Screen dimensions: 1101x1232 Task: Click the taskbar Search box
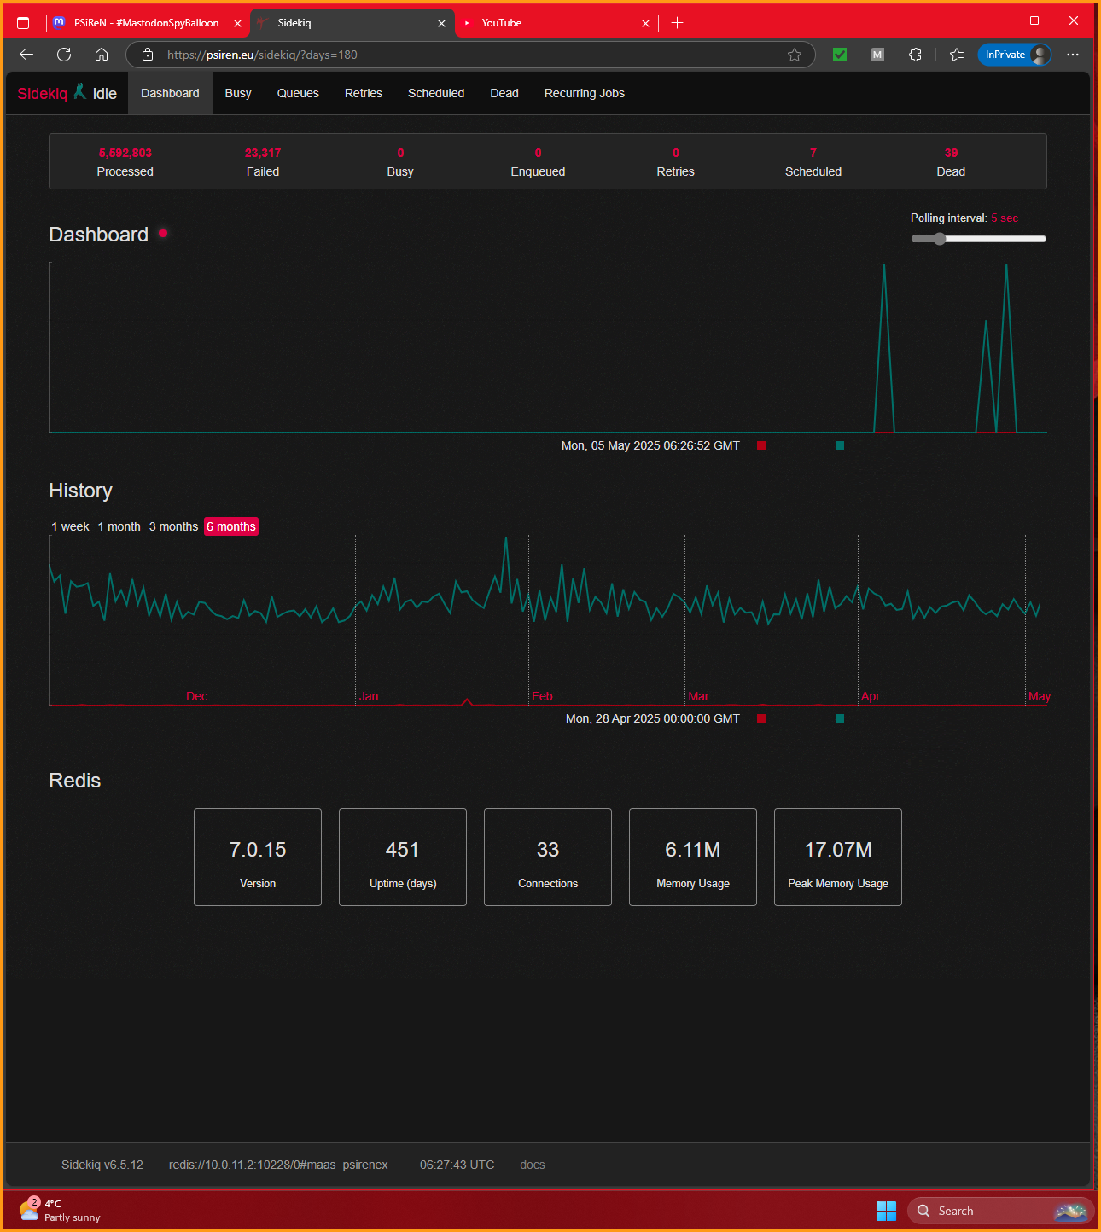[1000, 1211]
